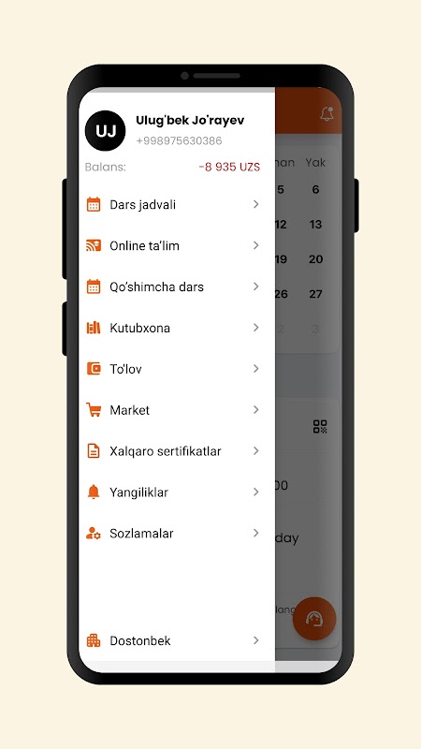Tap the Dostonbek building icon
The image size is (421, 749).
[x=94, y=640]
